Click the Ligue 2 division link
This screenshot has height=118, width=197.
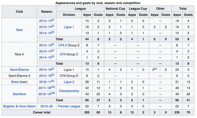(69, 82)
